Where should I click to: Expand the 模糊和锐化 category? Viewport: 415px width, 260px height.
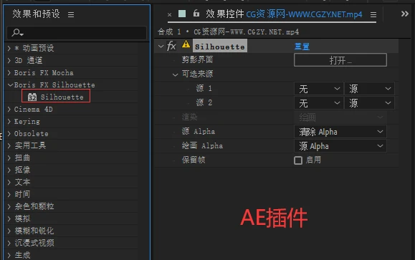point(9,231)
